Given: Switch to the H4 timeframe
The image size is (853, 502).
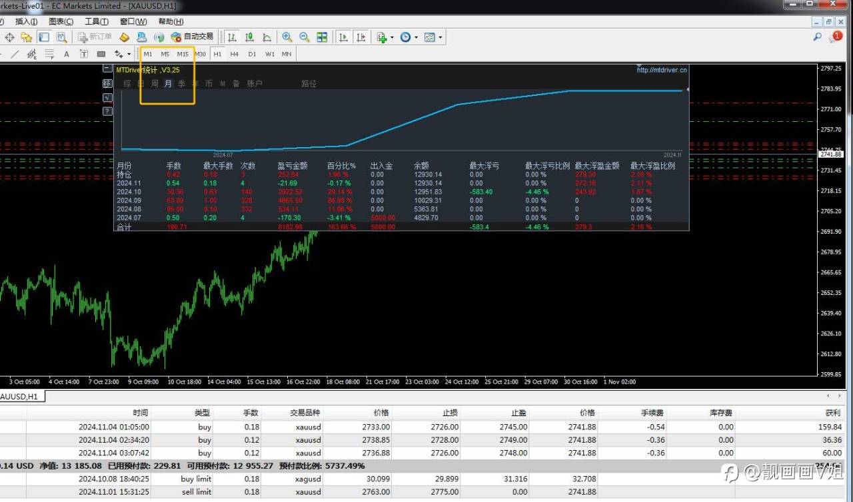Looking at the screenshot, I should tap(235, 54).
